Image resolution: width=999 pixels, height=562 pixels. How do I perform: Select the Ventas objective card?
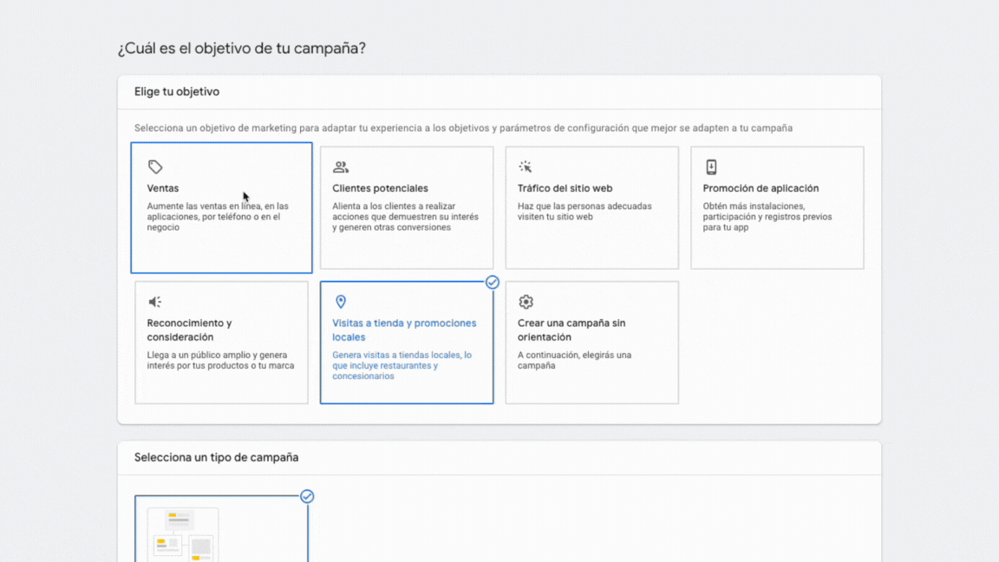[x=221, y=207]
